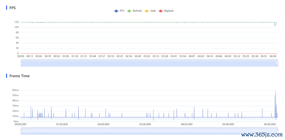Click the FPS dip near 06:04
This screenshot has height=140, width=285.
275,25
